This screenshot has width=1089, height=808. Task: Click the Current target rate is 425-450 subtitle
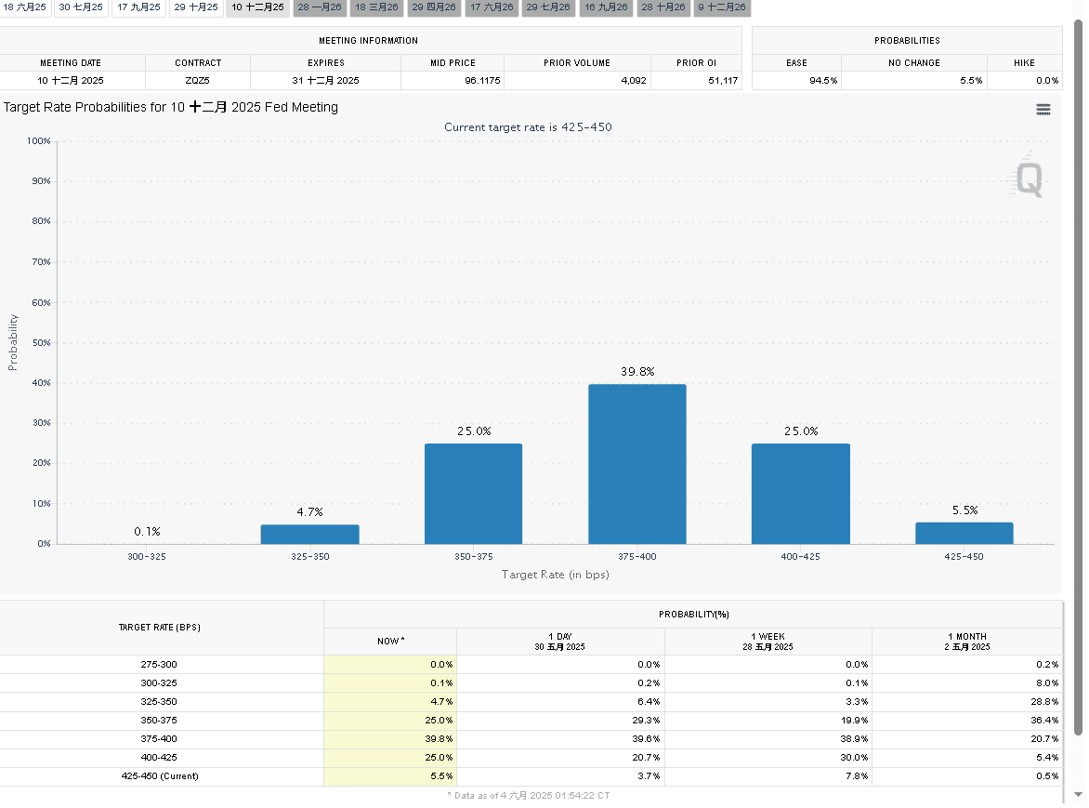(528, 127)
